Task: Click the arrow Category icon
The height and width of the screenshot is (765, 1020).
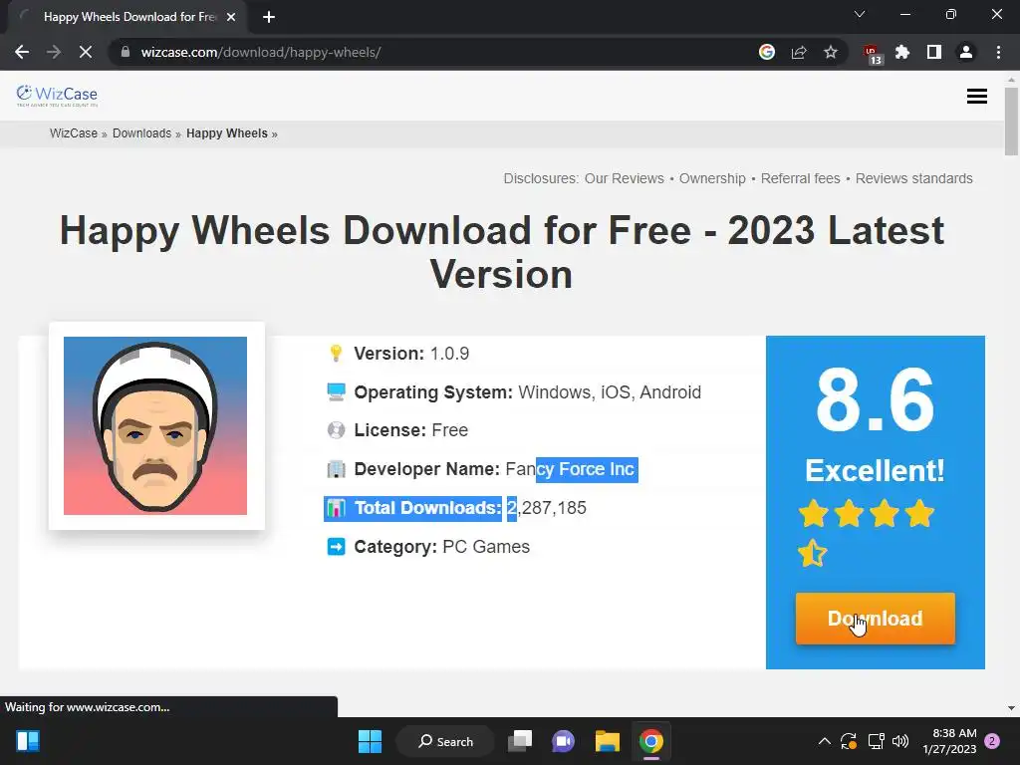Action: tap(336, 547)
